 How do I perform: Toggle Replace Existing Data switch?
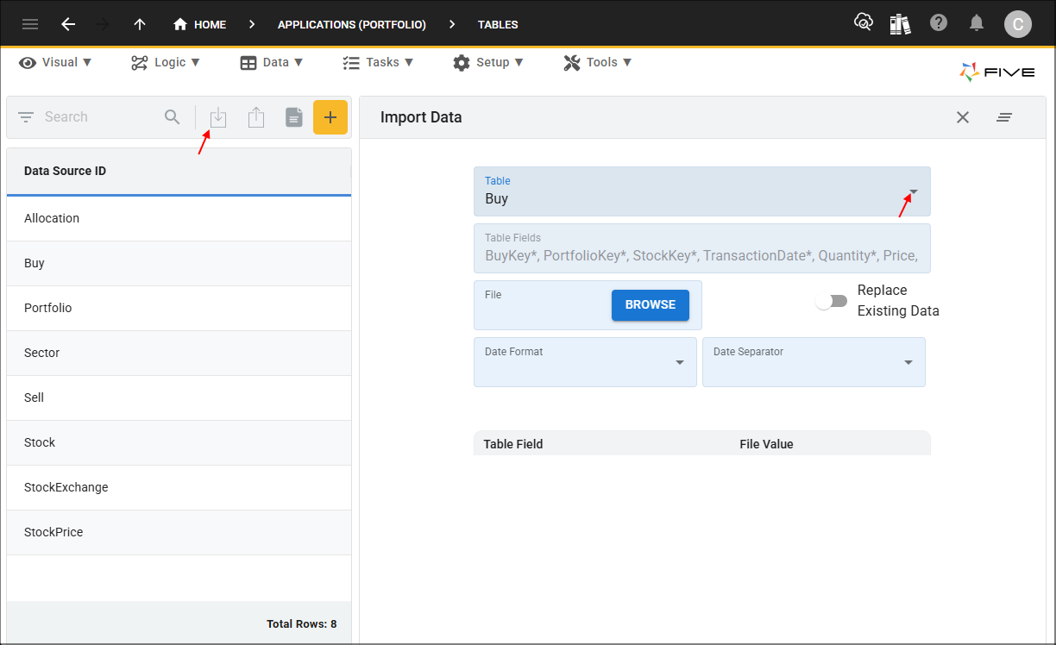tap(832, 301)
